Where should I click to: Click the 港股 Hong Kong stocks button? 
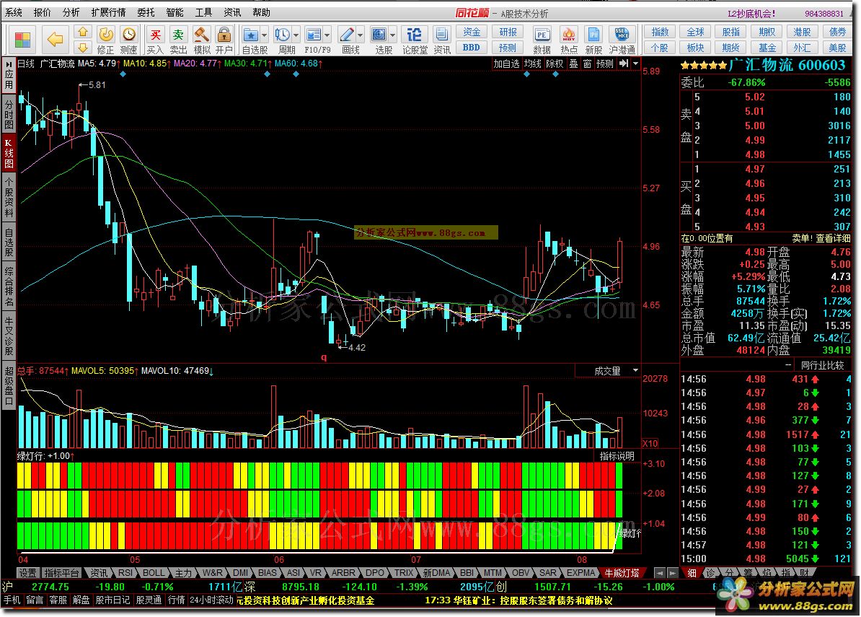click(x=803, y=32)
